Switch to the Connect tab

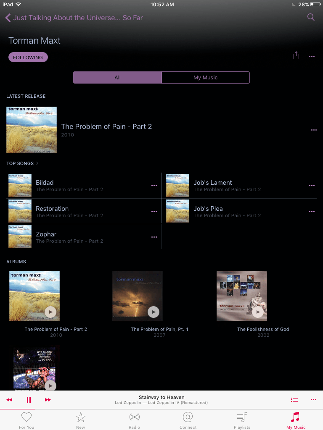point(188,420)
